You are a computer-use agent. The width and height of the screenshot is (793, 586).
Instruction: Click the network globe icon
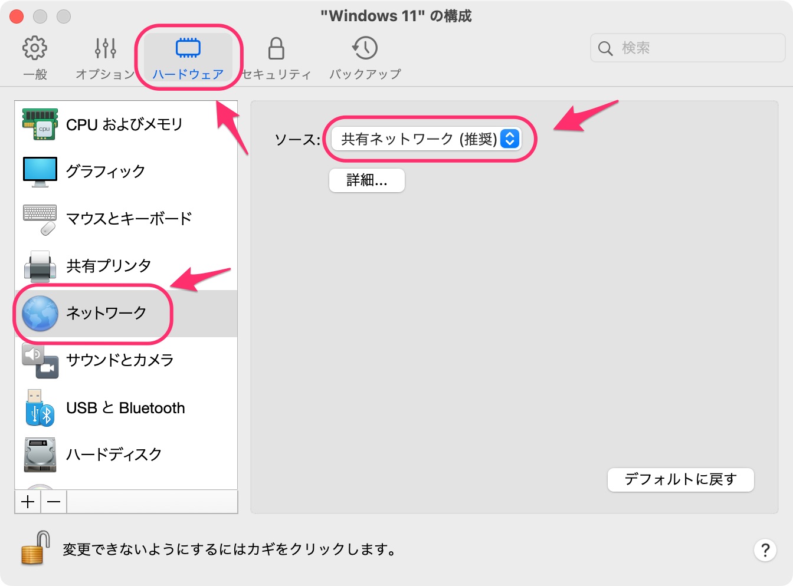click(40, 313)
